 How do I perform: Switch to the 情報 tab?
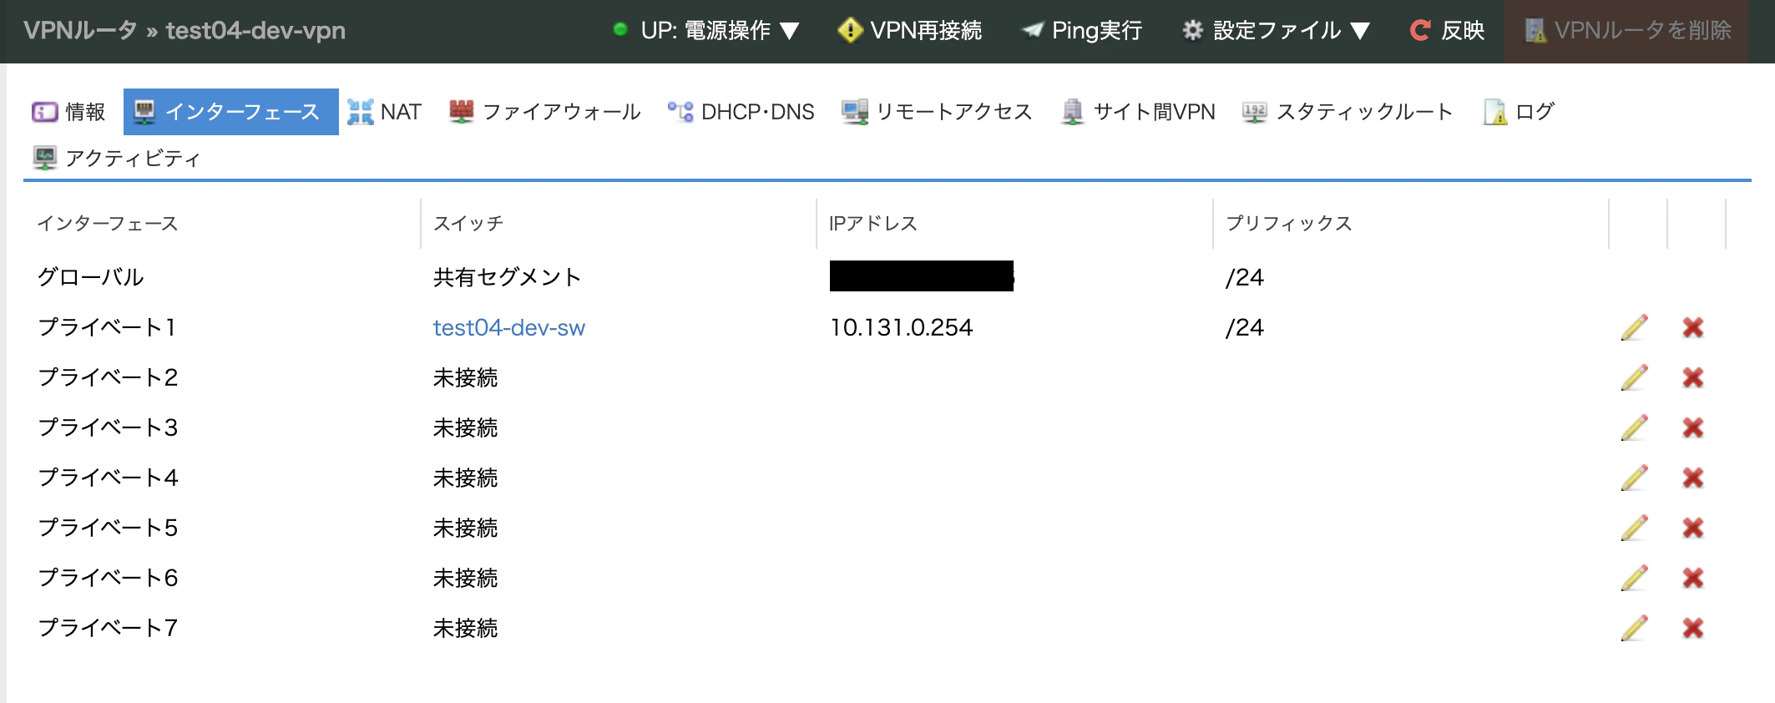click(68, 111)
